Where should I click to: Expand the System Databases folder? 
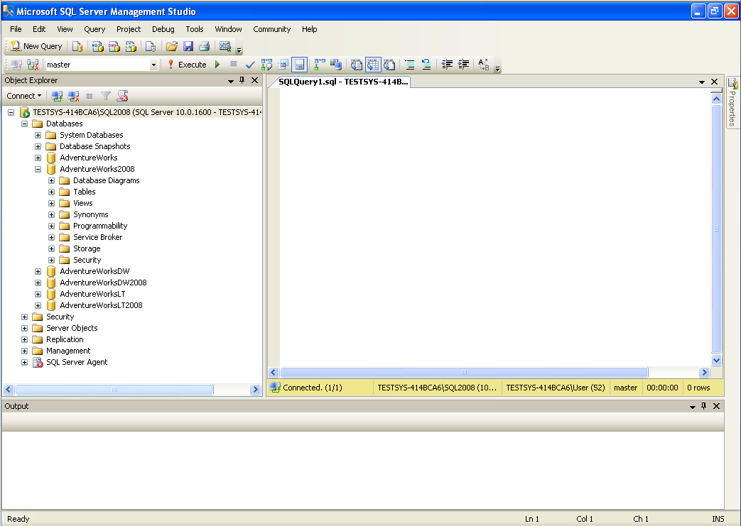pos(38,135)
